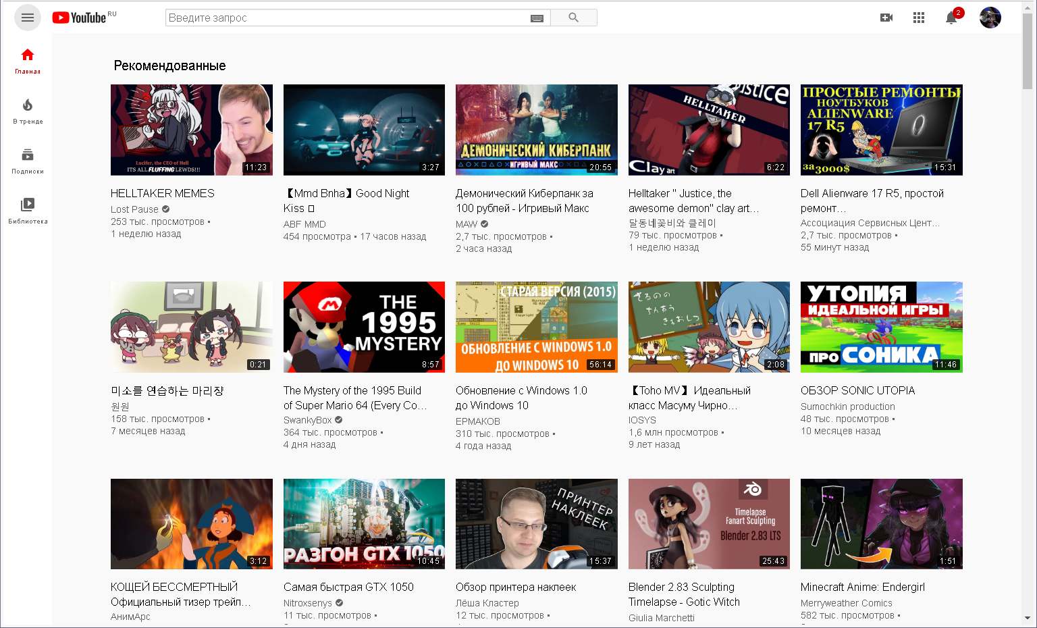Click title Mmd Bnha Good Night Kiss
Image resolution: width=1037 pixels, height=628 pixels.
click(x=346, y=201)
